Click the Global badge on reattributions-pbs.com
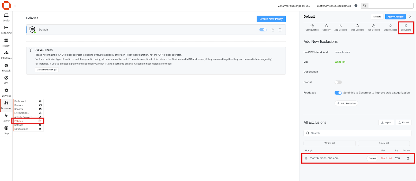The width and height of the screenshot is (416, 181). (x=372, y=158)
